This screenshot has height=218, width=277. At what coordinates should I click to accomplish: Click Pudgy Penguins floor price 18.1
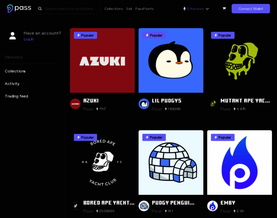pyautogui.click(x=169, y=211)
